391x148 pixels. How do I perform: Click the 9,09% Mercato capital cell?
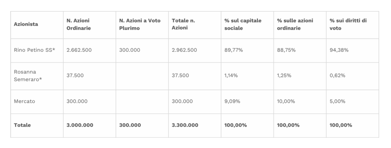pyautogui.click(x=232, y=101)
